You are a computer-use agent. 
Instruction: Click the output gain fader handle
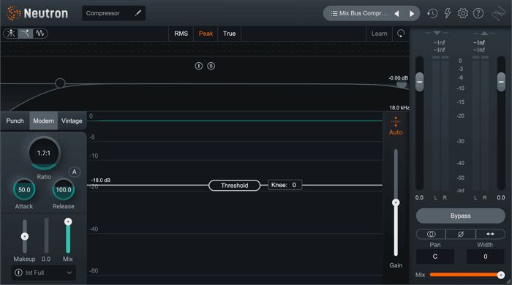[501, 82]
